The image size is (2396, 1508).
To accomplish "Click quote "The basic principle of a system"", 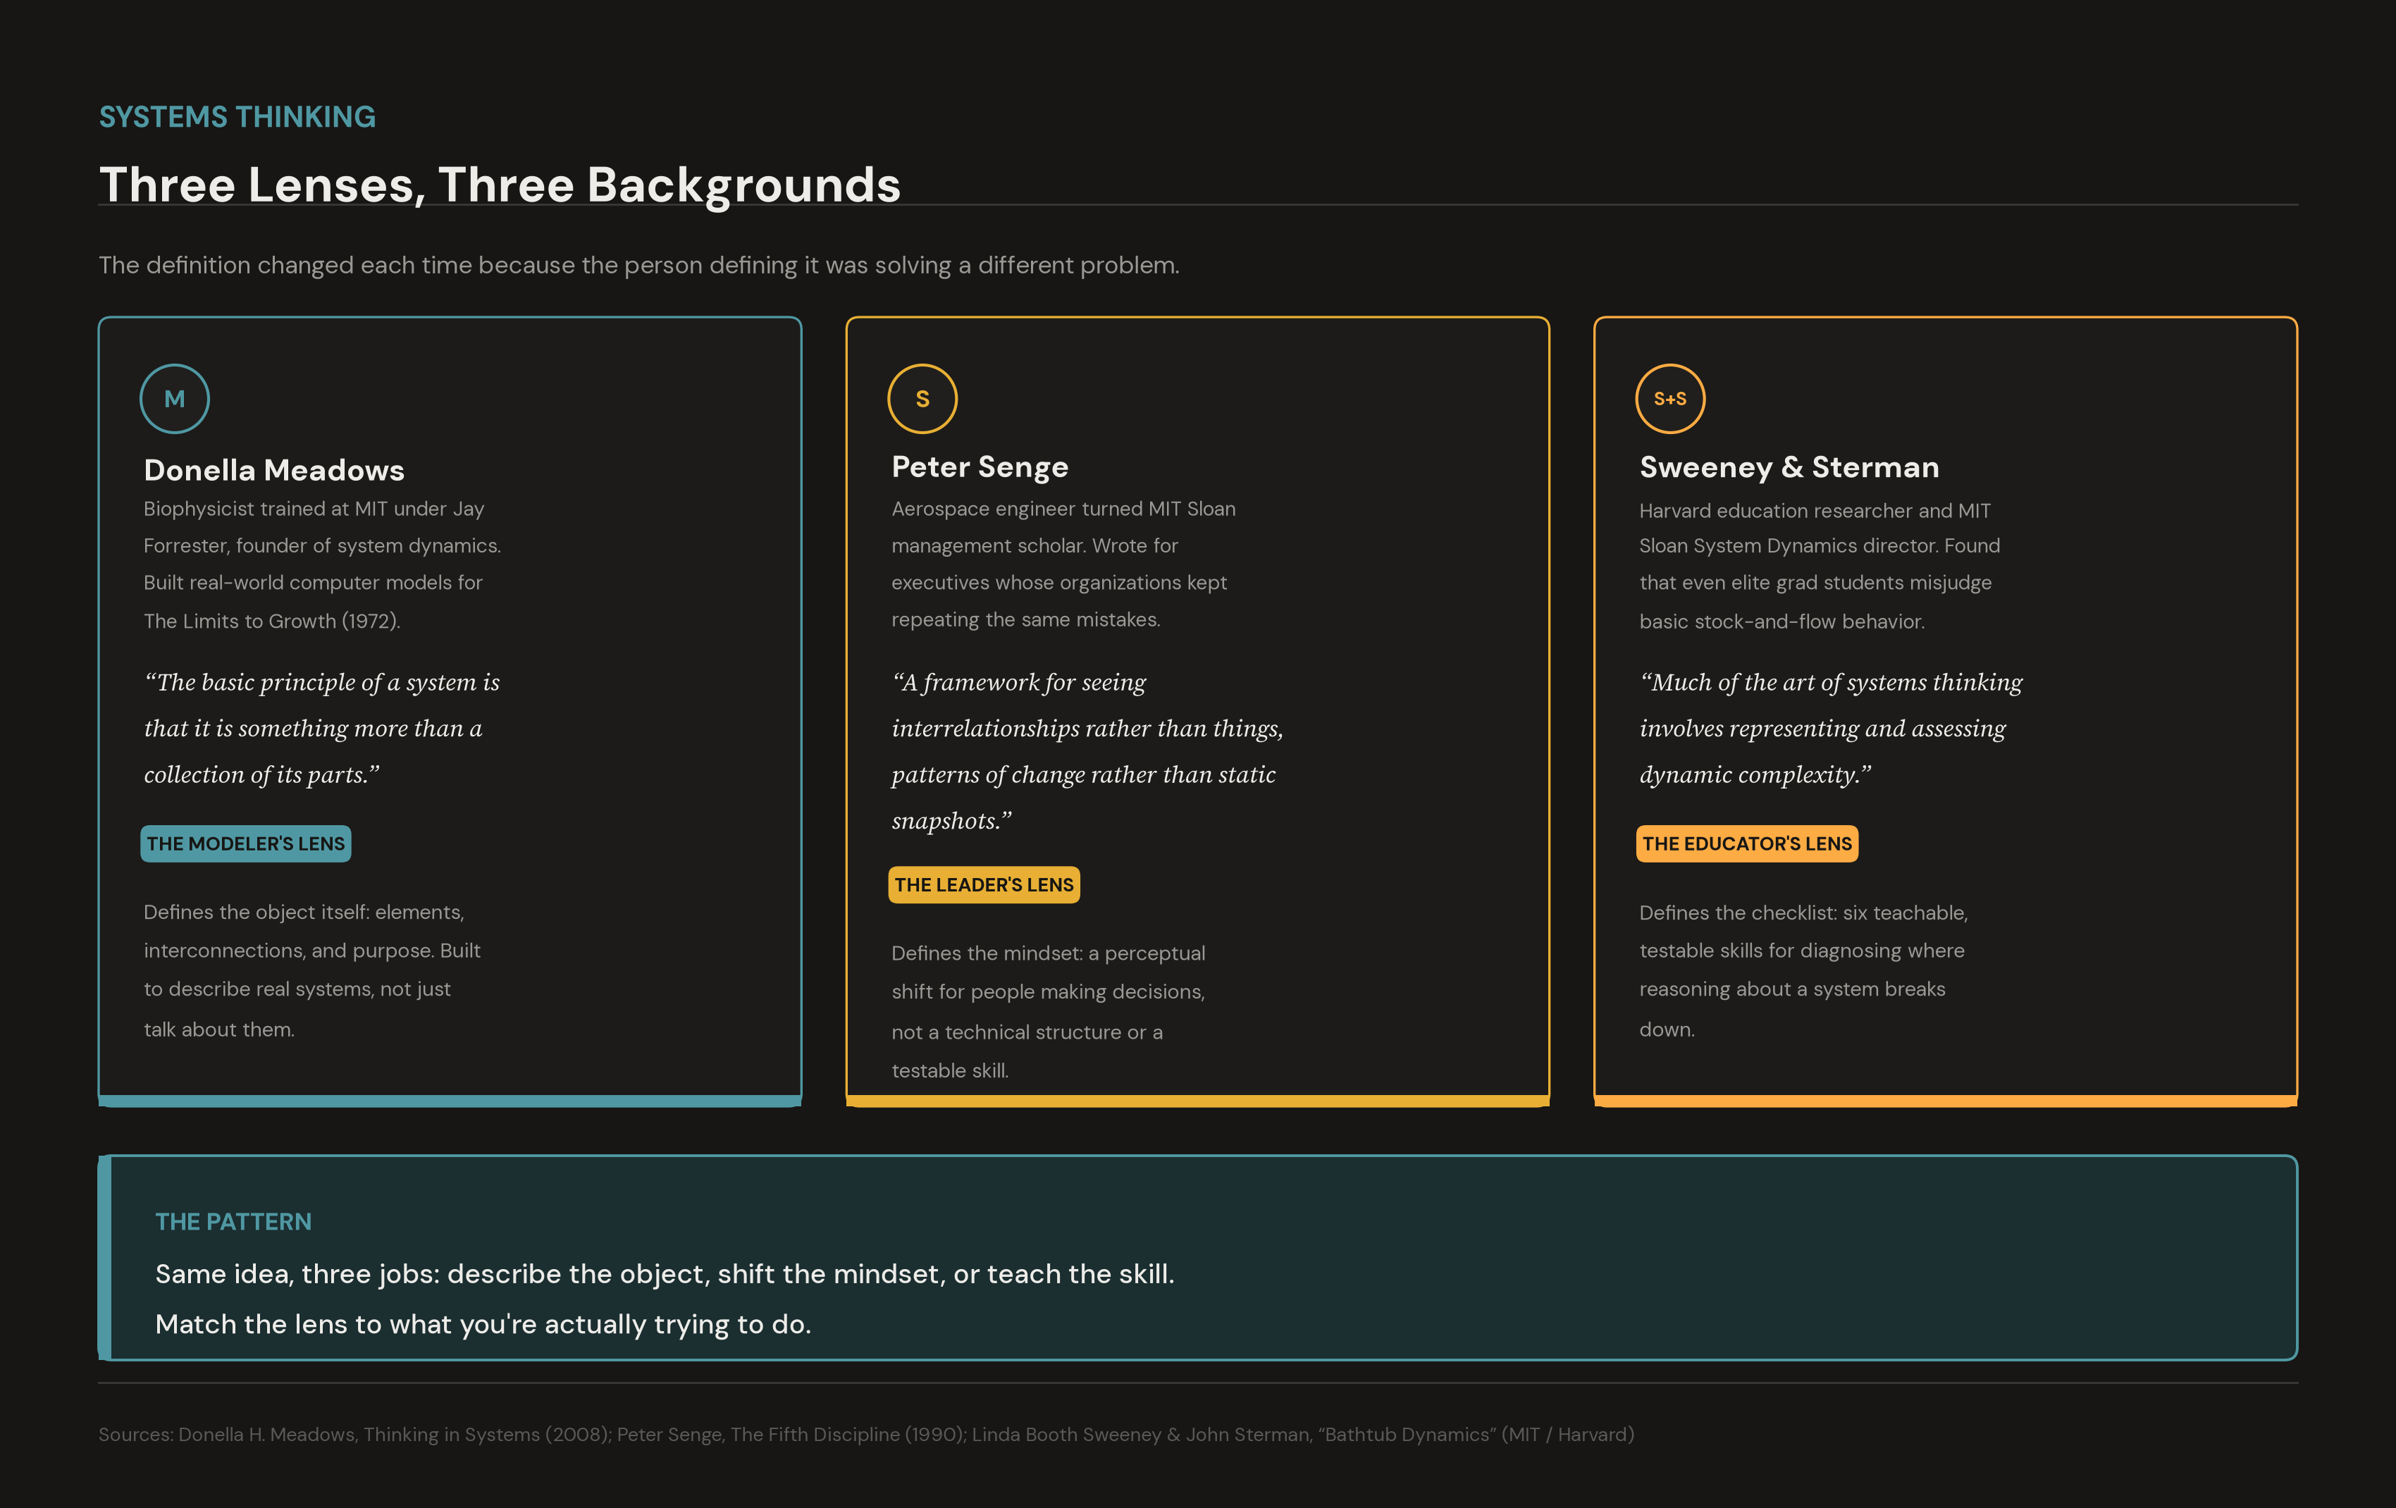I will (322, 728).
